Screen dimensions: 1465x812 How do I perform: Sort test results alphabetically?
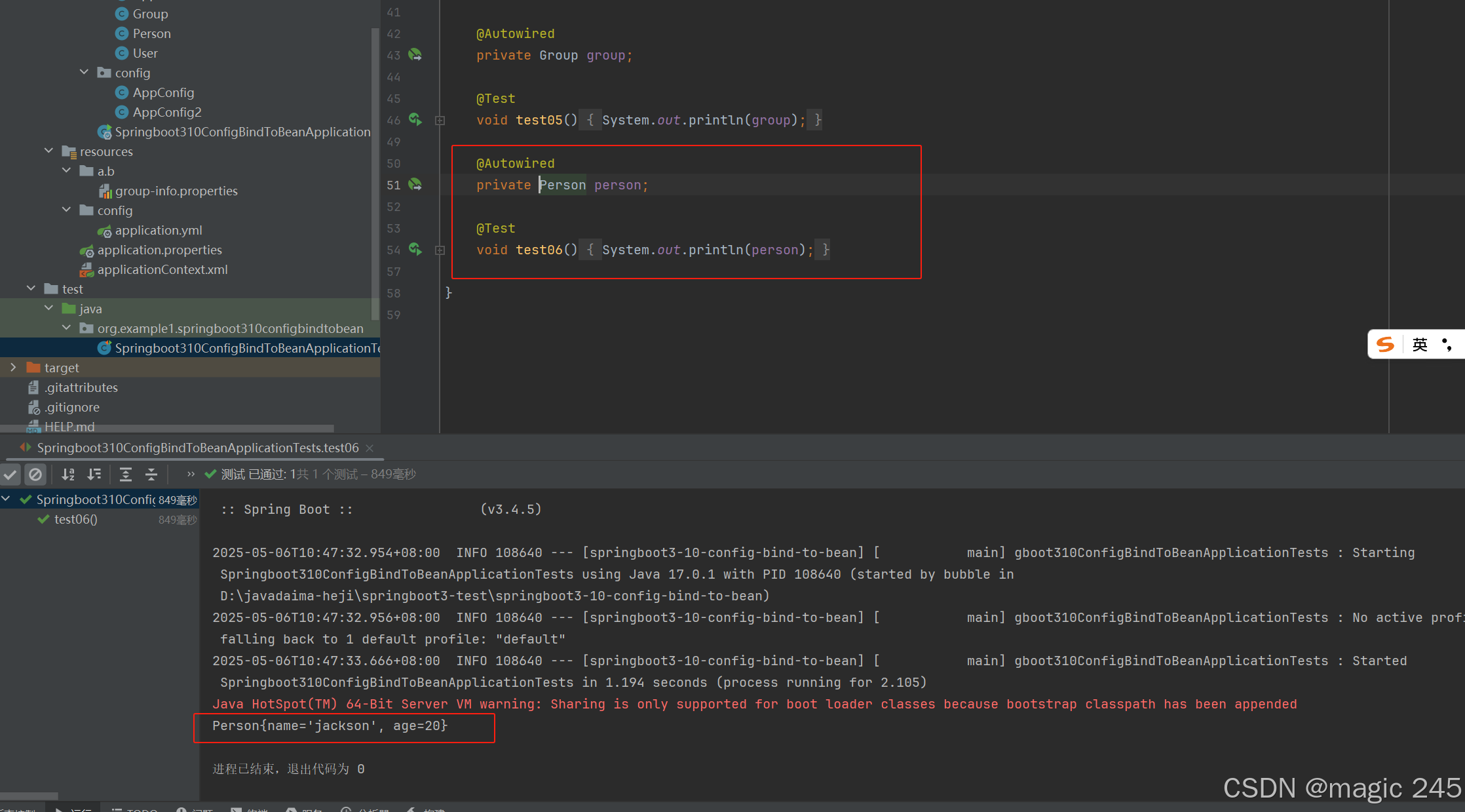68,474
